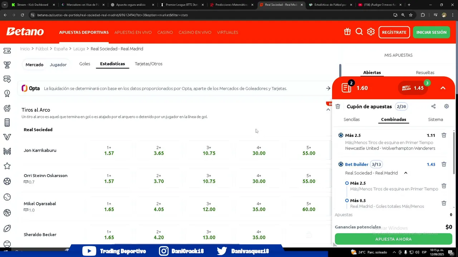The height and width of the screenshot is (257, 458).
Task: Open browser extensions puzzle icon
Action: pyautogui.click(x=423, y=15)
